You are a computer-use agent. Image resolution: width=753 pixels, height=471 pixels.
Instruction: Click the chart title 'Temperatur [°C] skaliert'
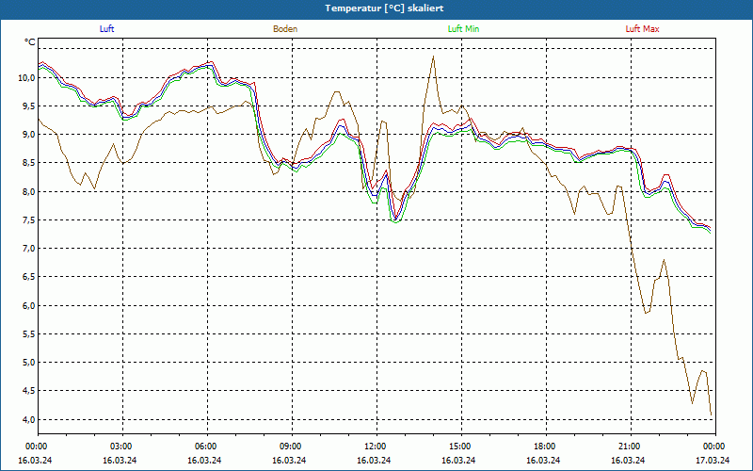(x=384, y=8)
